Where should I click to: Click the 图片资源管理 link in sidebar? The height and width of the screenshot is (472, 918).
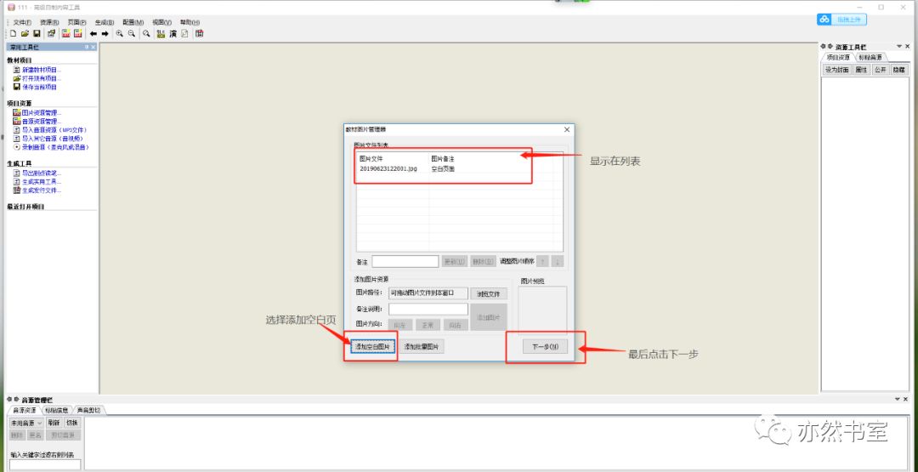click(41, 112)
